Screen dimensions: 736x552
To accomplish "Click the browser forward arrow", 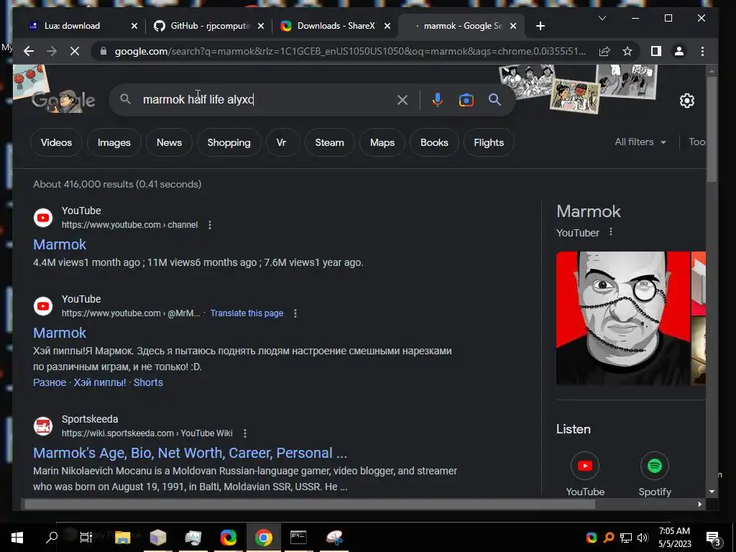I will 52,51.
